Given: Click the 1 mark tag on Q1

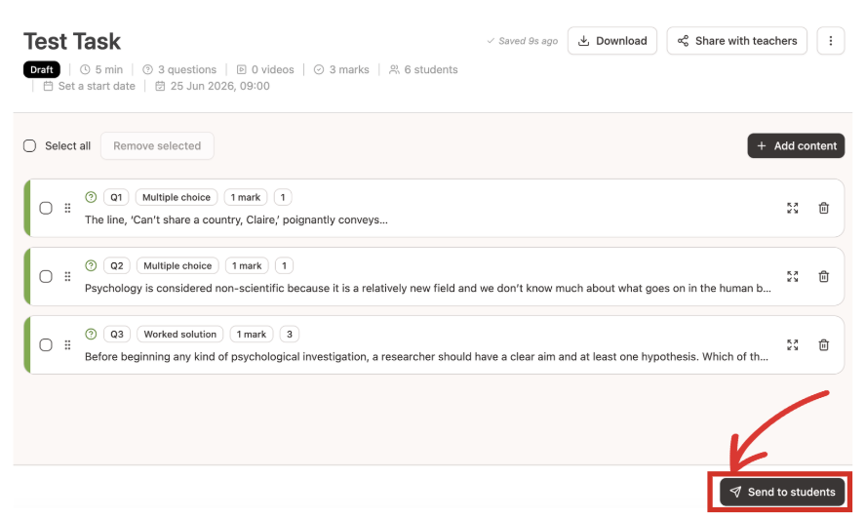Looking at the screenshot, I should [x=245, y=197].
